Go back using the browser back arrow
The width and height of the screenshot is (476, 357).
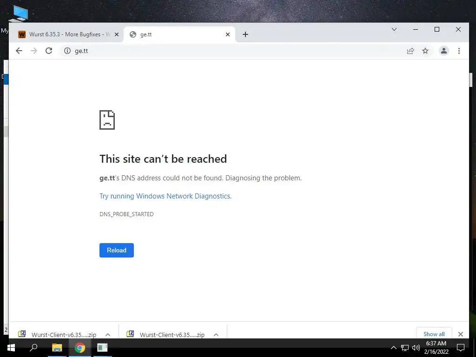pyautogui.click(x=19, y=51)
